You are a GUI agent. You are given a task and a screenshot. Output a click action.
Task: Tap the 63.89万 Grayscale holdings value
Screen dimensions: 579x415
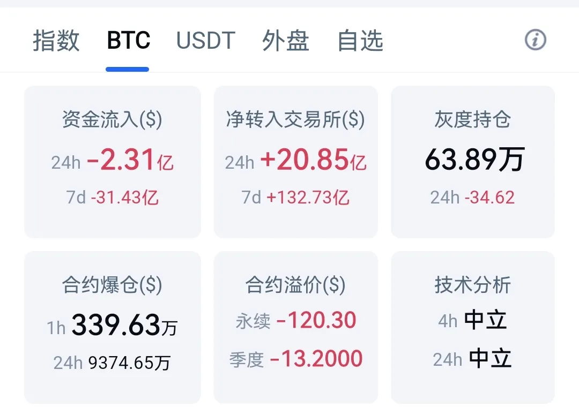474,160
